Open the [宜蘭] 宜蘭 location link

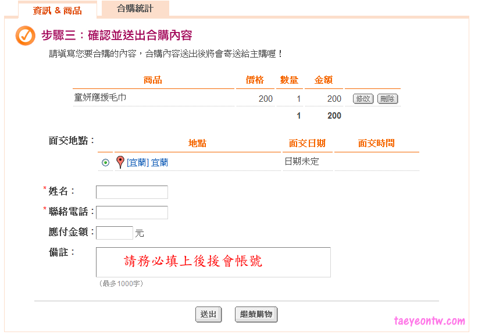point(147,163)
